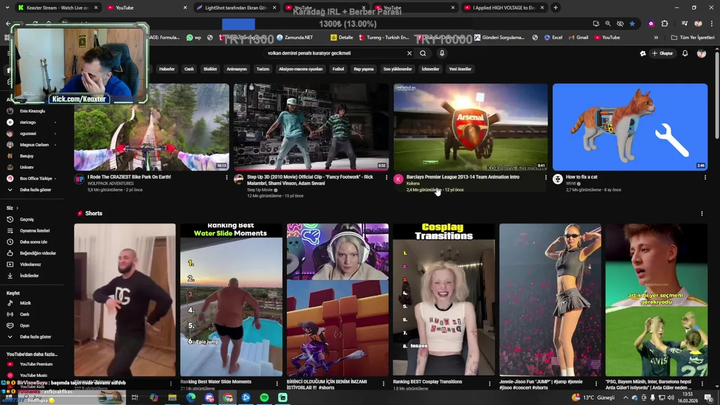The height and width of the screenshot is (405, 720).
Task: Open options menu for How to fix a cat
Action: pos(705,177)
